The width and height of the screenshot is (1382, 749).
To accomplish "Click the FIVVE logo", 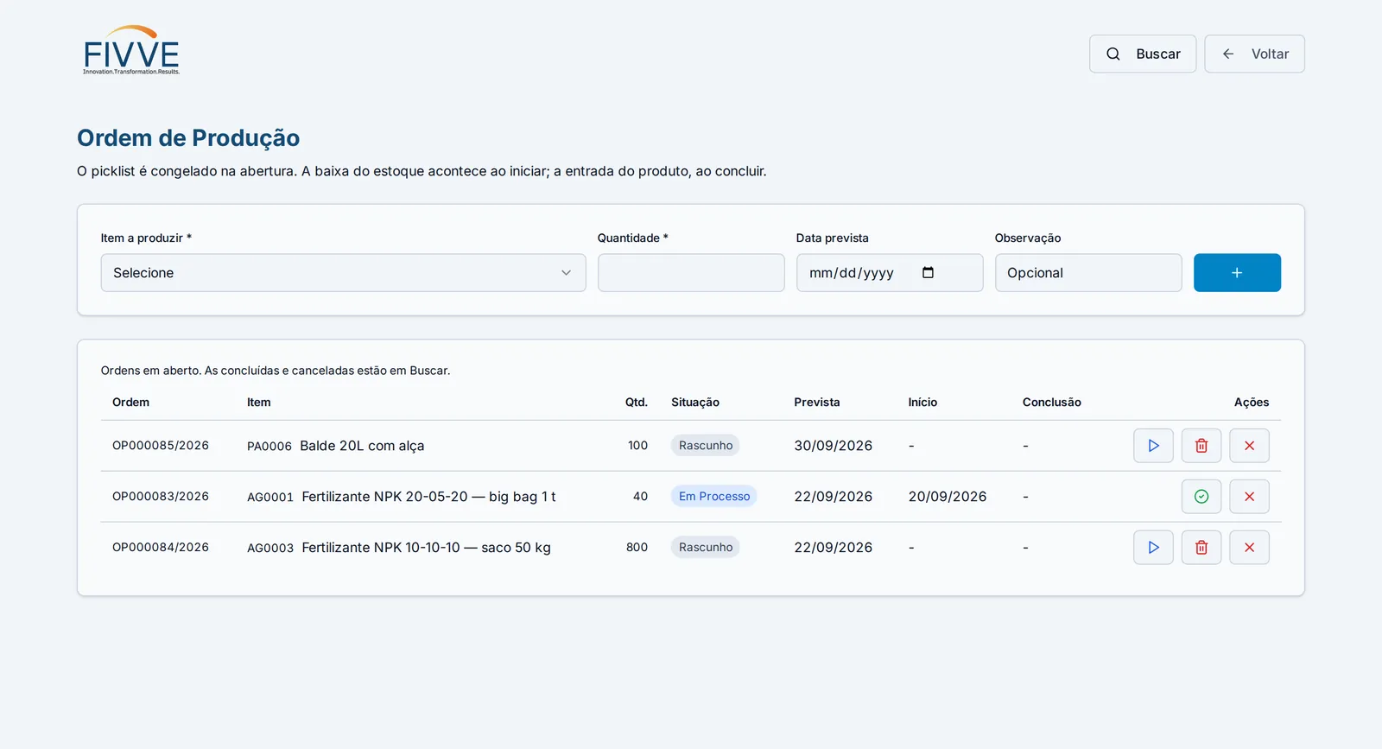I will pos(131,50).
